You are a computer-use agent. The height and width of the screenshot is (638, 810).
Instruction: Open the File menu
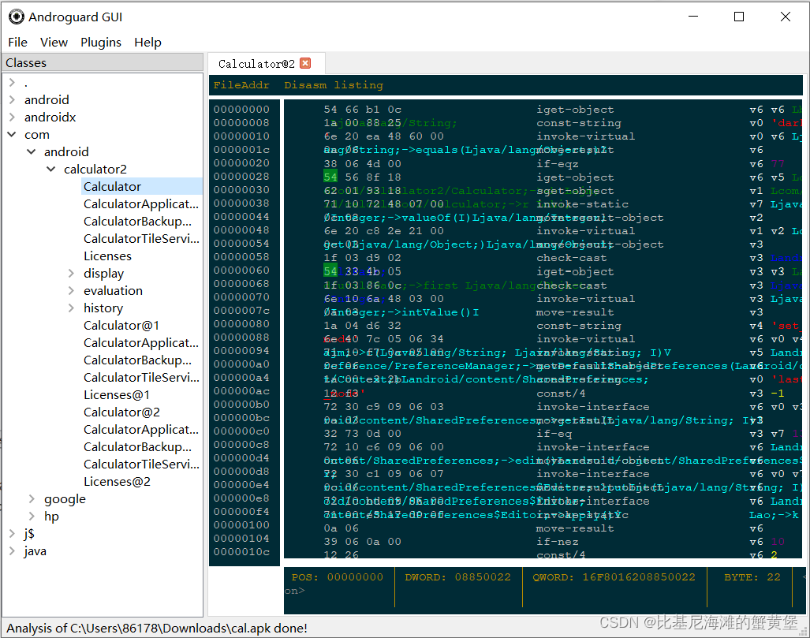[x=17, y=42]
